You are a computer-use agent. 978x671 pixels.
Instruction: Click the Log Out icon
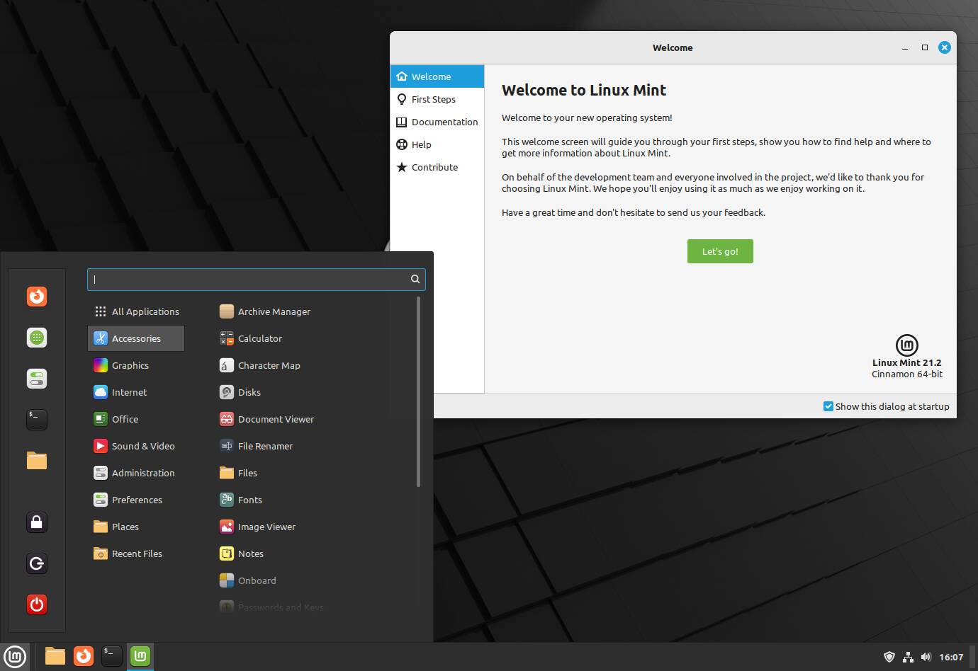[37, 563]
